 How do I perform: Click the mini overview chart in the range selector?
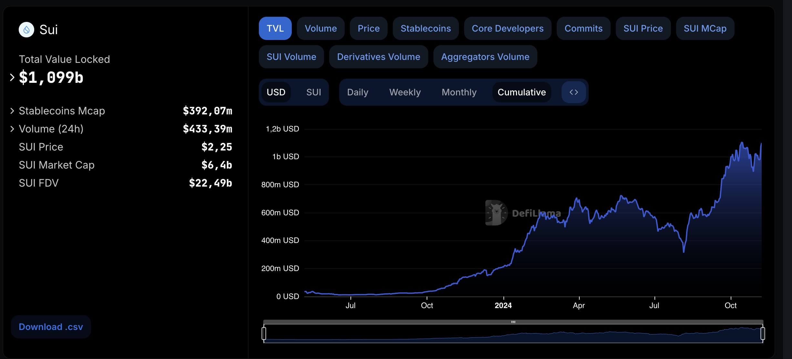tap(513, 334)
